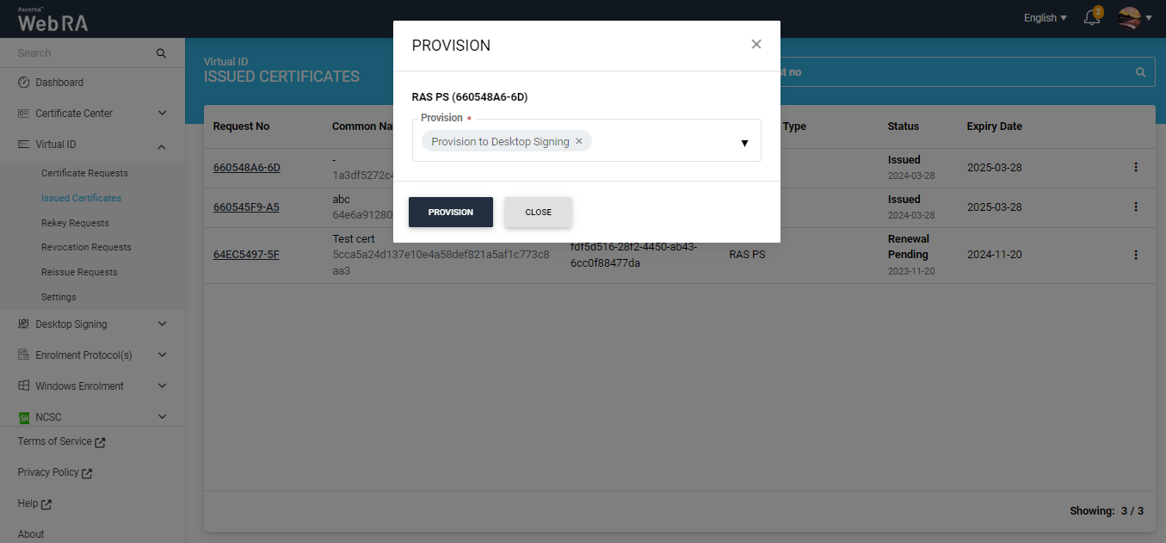Click the Windows Enrolment icon
1166x543 pixels.
pyautogui.click(x=24, y=386)
